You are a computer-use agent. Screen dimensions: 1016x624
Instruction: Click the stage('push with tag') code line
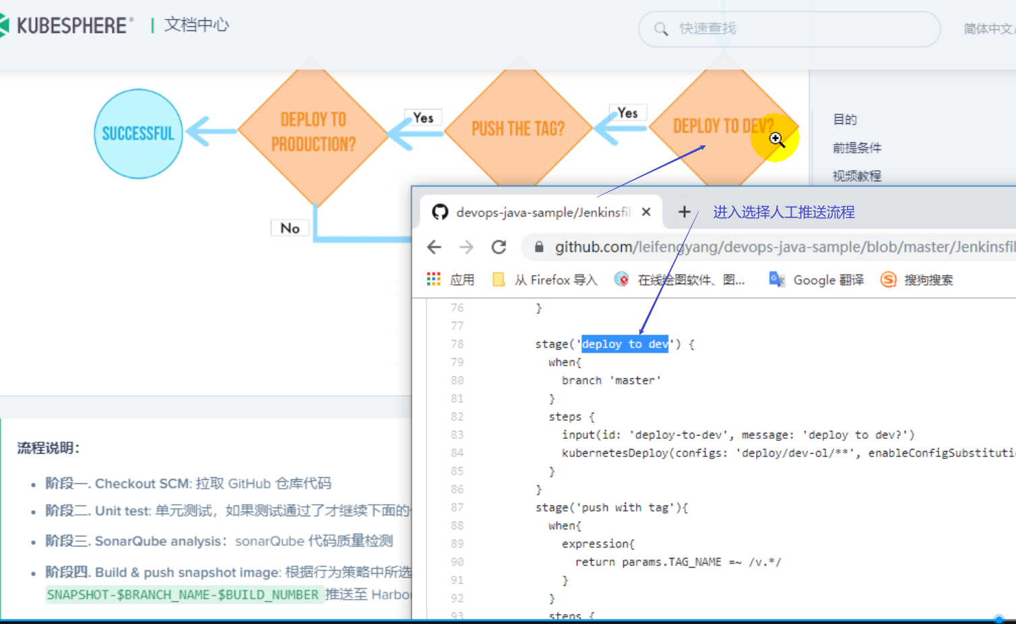611,508
